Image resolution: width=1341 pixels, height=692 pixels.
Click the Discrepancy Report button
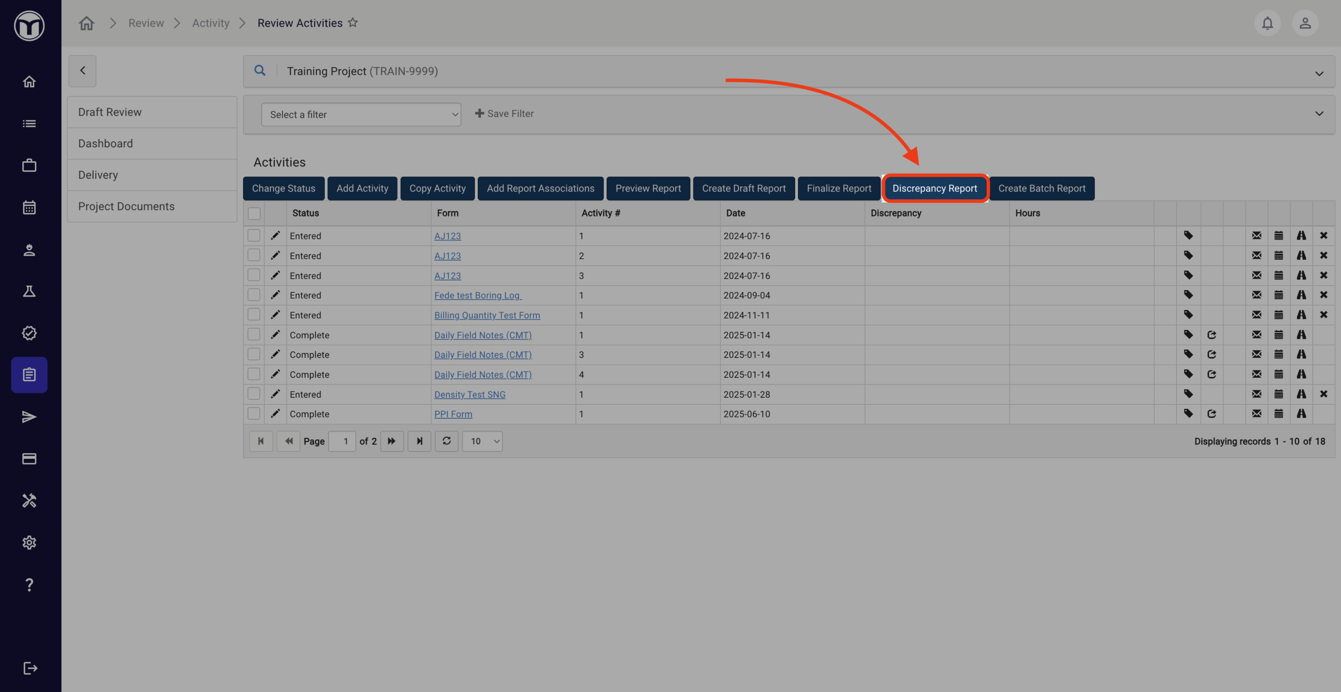pos(935,189)
